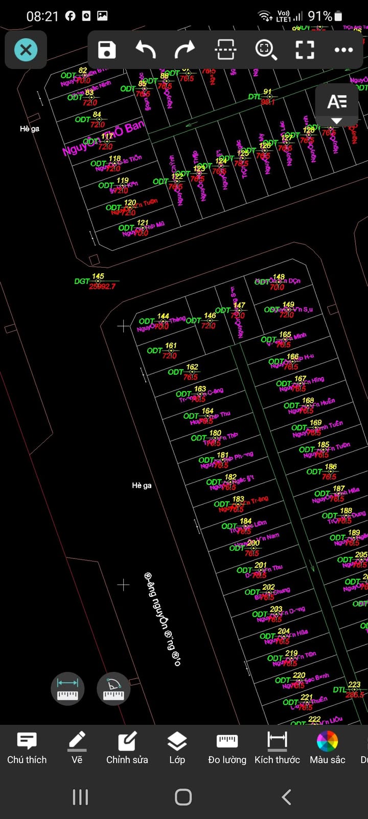The width and height of the screenshot is (368, 819).
Task: Choose the Đo lường measure tab
Action: pyautogui.click(x=227, y=748)
